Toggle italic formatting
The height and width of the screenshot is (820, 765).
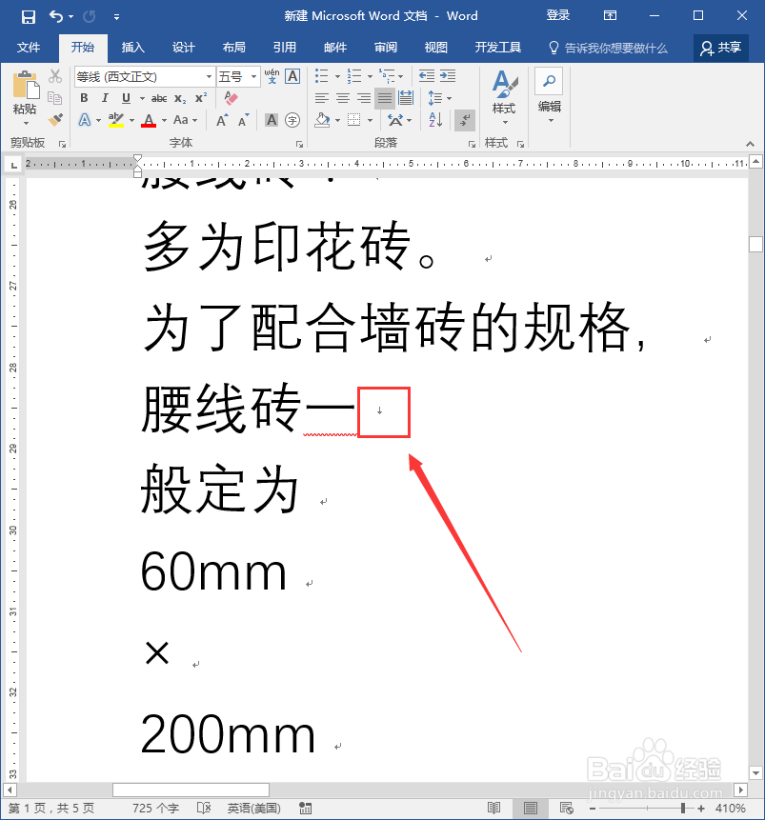pos(105,96)
